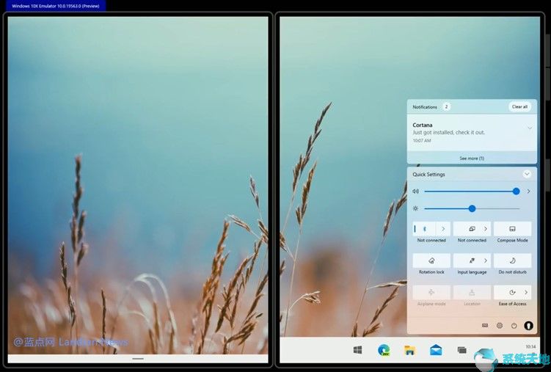Toggle the Location tile

472,292
